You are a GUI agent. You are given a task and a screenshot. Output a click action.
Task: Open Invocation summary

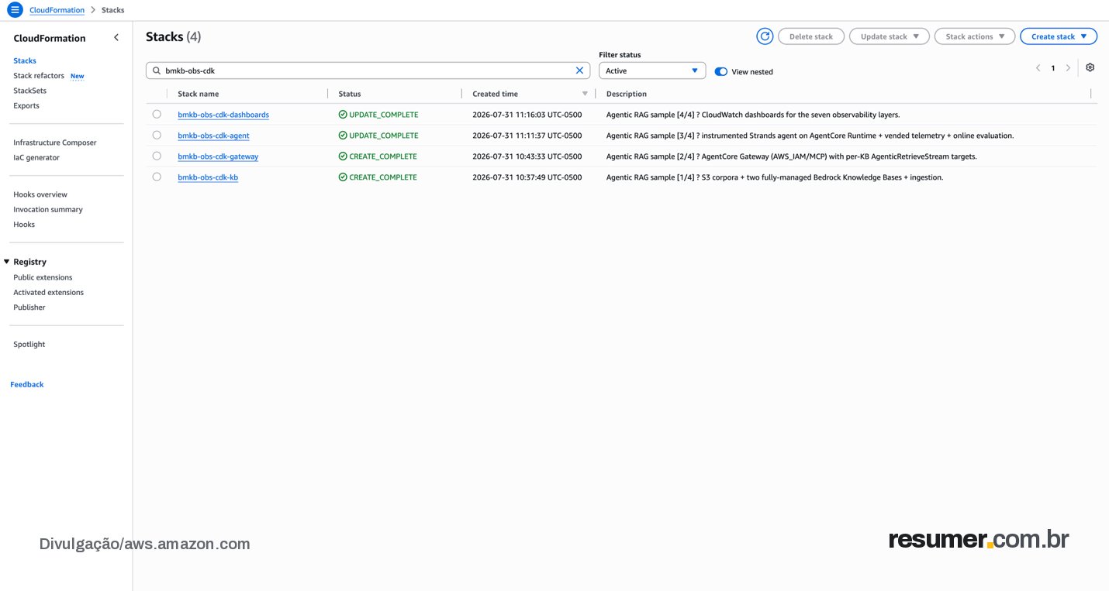48,209
